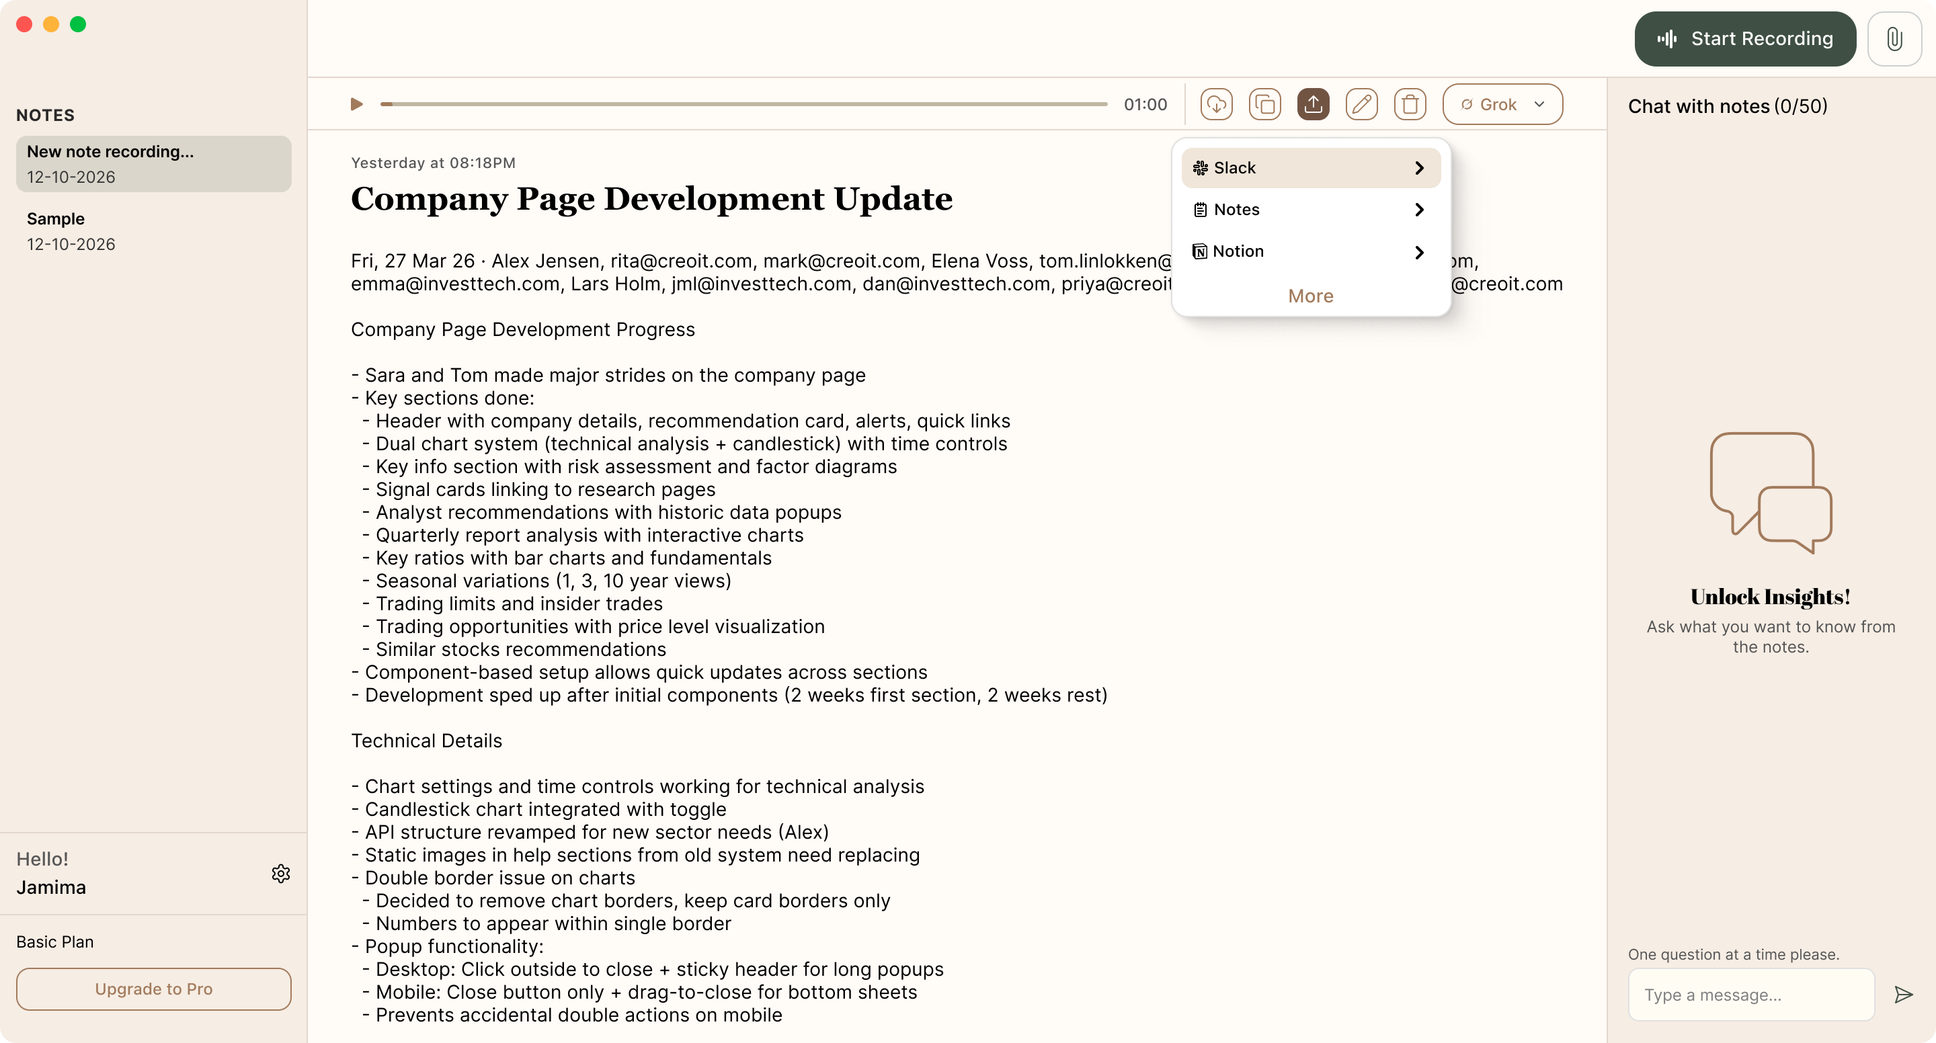The width and height of the screenshot is (1936, 1043).
Task: Choose Slack in the share menu
Action: point(1311,167)
